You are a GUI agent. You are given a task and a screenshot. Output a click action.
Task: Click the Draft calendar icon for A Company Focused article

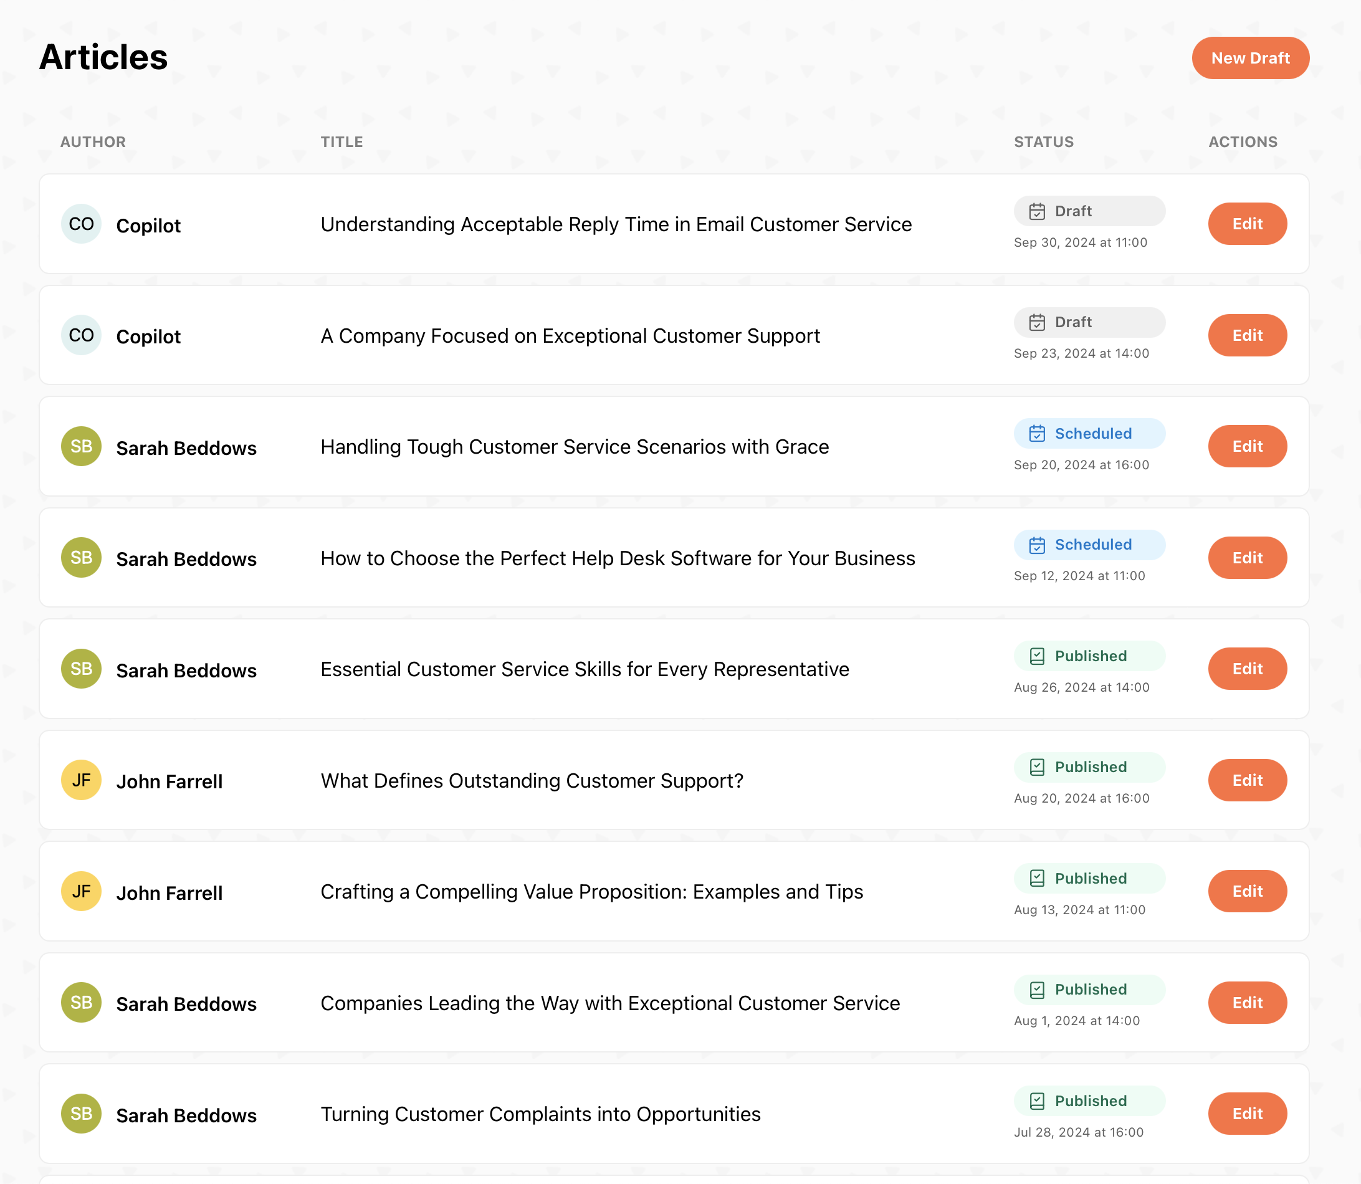tap(1038, 322)
